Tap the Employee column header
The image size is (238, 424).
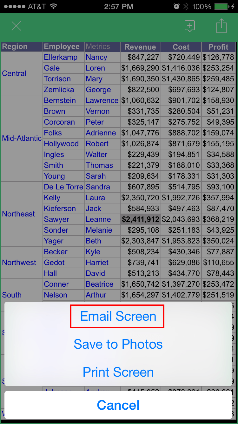[64, 47]
